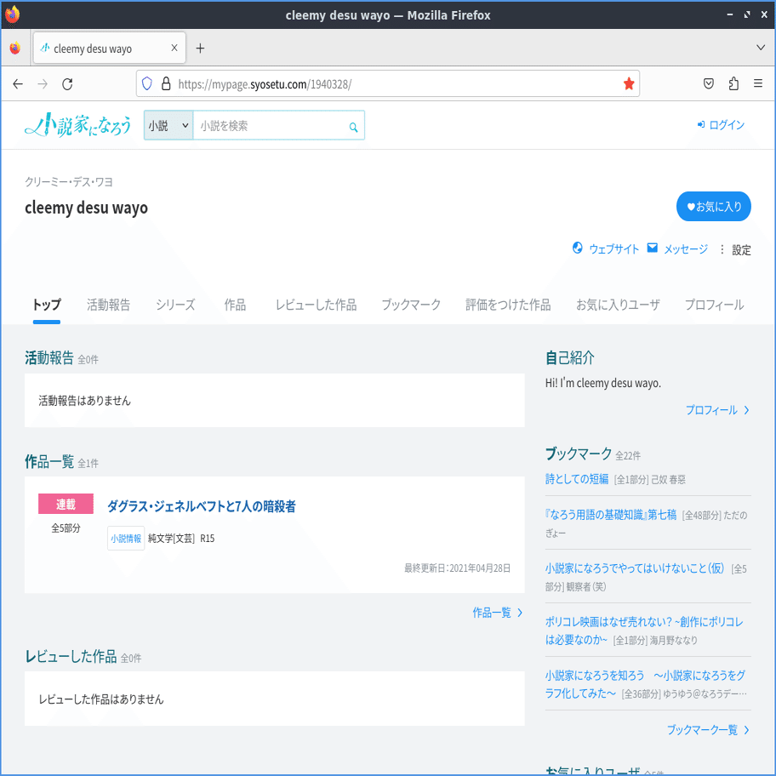The image size is (776, 776).
Task: Switch to the 作品 tab
Action: point(235,305)
